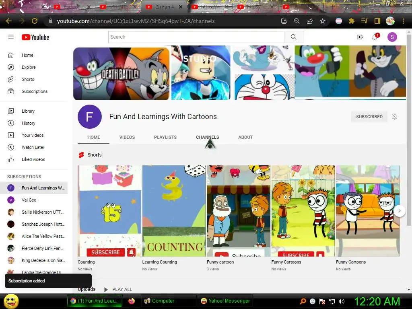Click the search magnifier button
Screen dimensions: 412x309
(x=293, y=37)
